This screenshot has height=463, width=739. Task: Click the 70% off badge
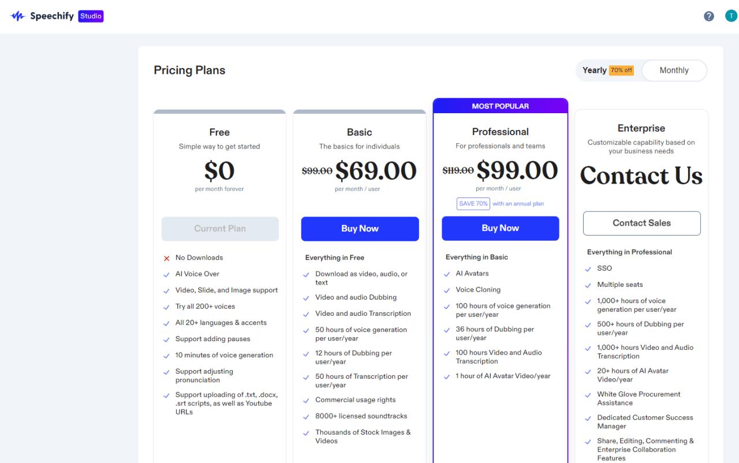[621, 70]
